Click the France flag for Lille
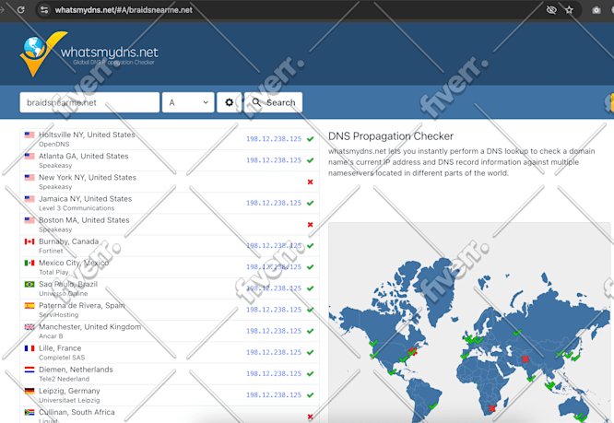 point(30,348)
